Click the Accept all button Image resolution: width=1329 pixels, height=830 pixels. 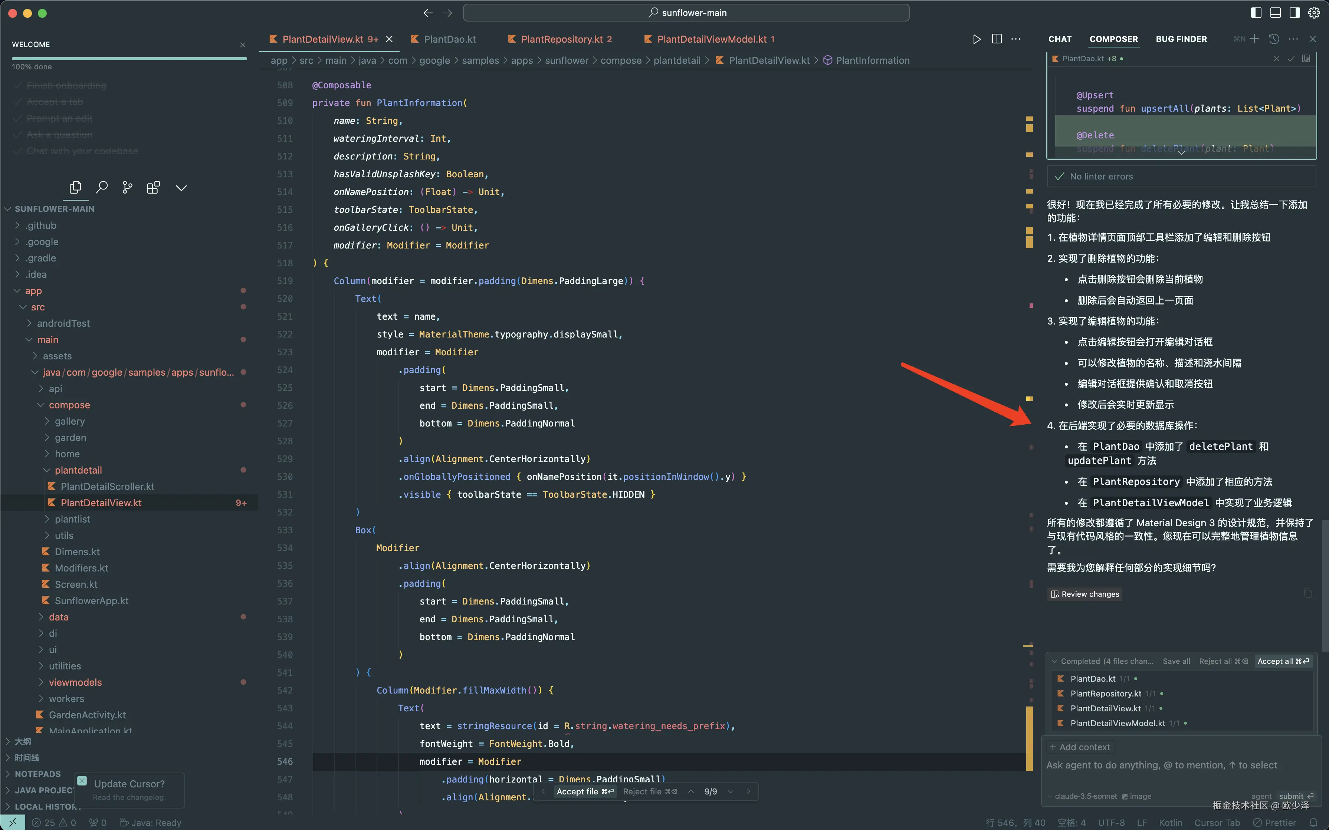(x=1283, y=661)
